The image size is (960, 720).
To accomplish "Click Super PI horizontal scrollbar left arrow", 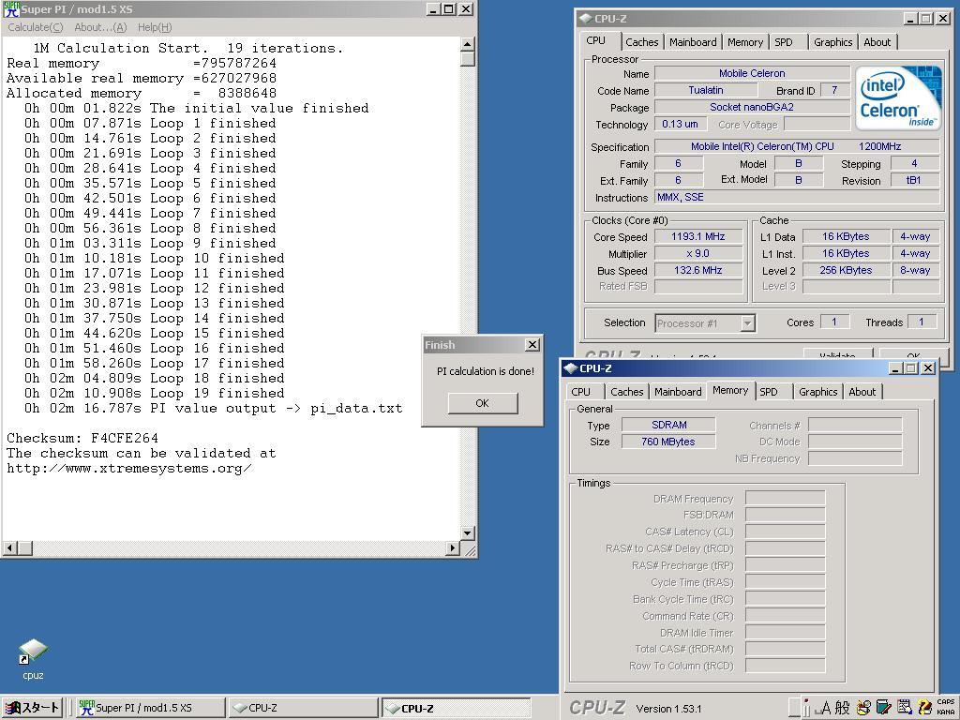I will [9, 547].
